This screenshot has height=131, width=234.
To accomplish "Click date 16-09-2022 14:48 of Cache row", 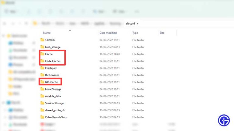I will (110, 54).
